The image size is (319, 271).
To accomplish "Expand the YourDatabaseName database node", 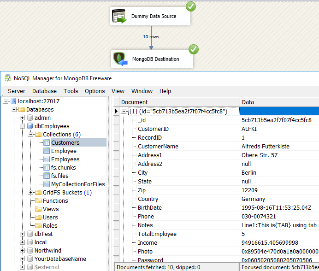I will click(23, 259).
